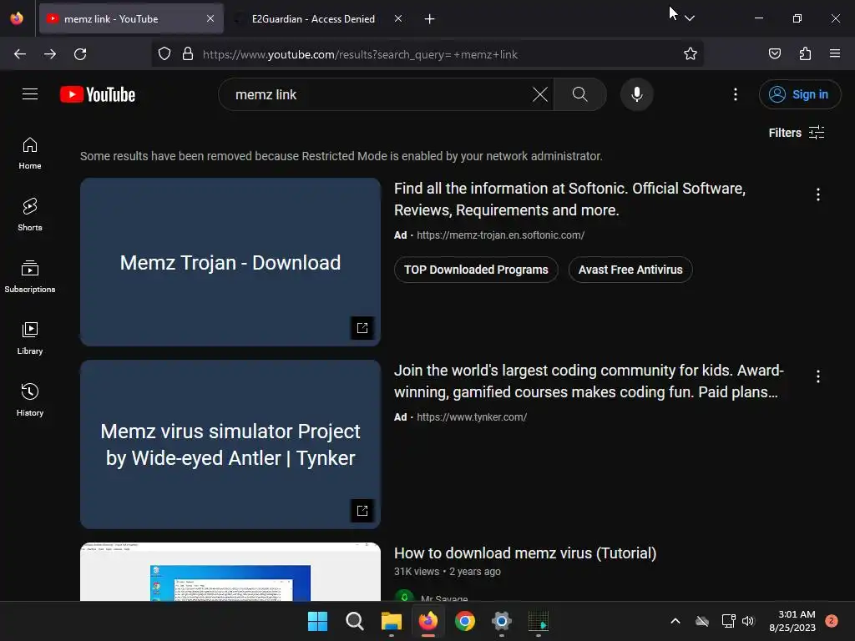Open Memz Trojan - Download ad thumbnail

230,261
